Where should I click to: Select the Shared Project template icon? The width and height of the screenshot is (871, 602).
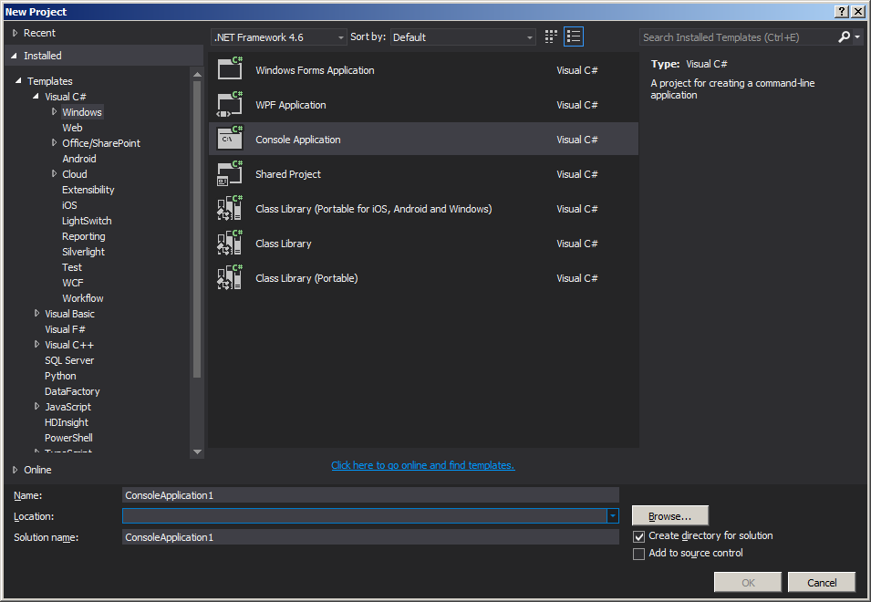(x=229, y=173)
